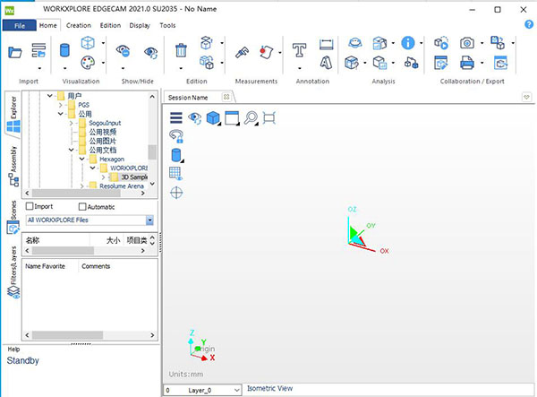Viewport: 537px width, 397px height.
Task: Open the Scenes side tab
Action: (13, 217)
